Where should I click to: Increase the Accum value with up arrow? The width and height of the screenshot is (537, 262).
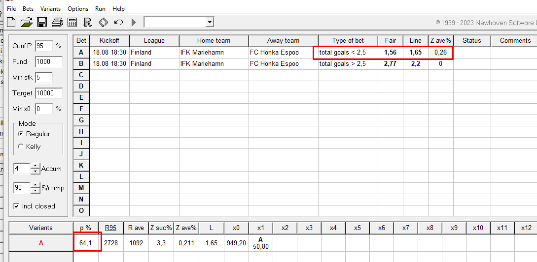[36, 166]
